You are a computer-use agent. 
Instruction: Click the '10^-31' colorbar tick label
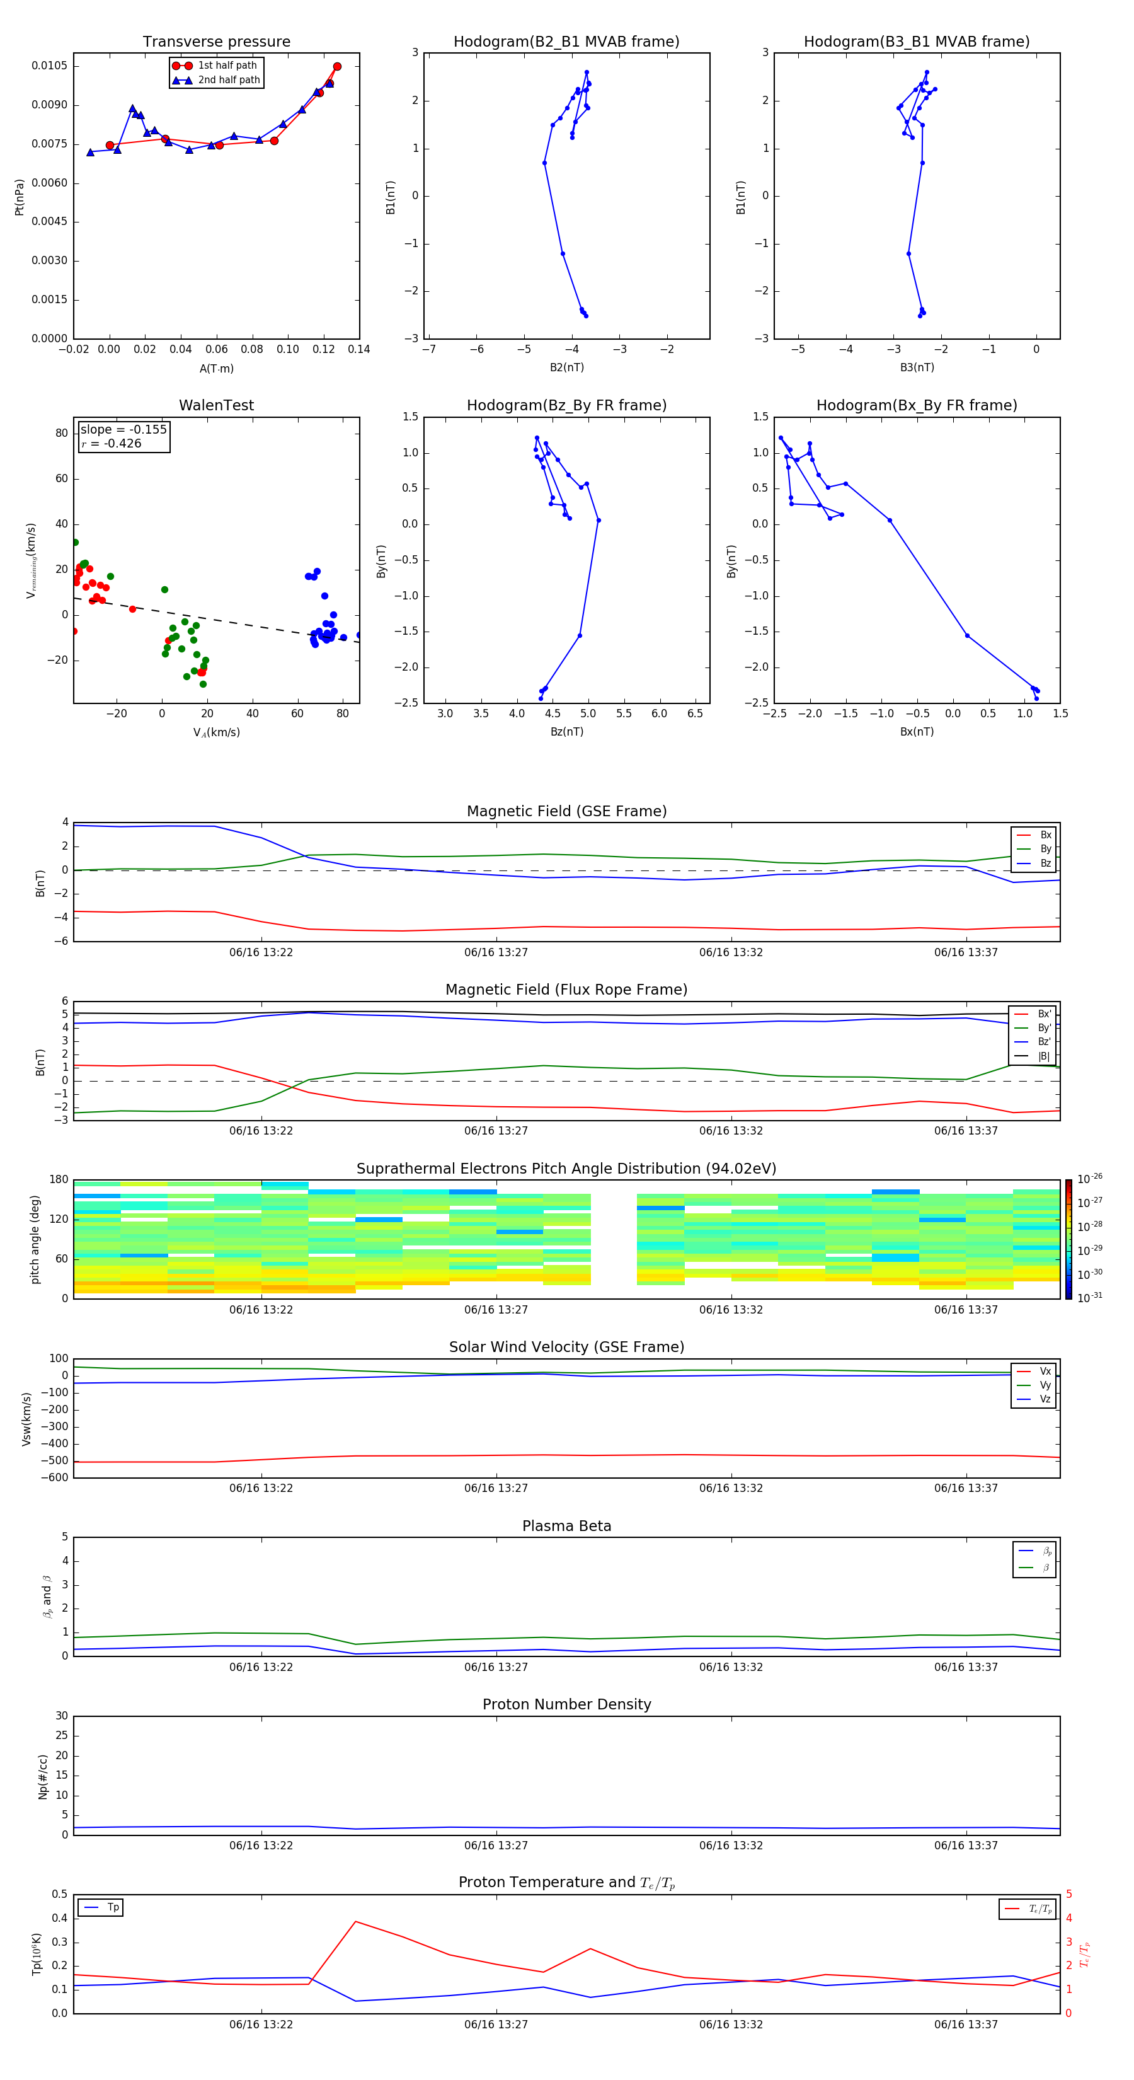pos(1090,1298)
